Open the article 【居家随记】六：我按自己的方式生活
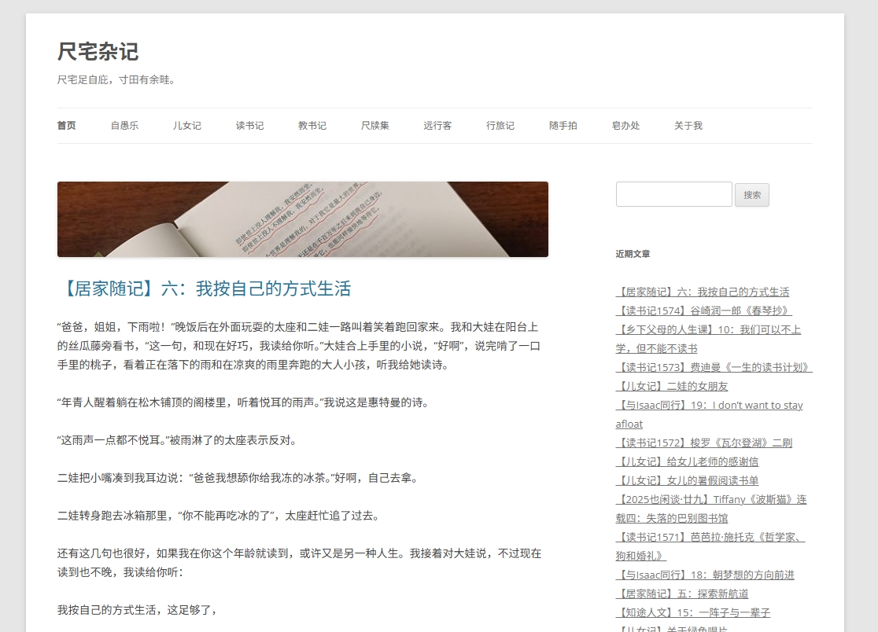Screen dimensions: 878x632 pyautogui.click(x=205, y=289)
